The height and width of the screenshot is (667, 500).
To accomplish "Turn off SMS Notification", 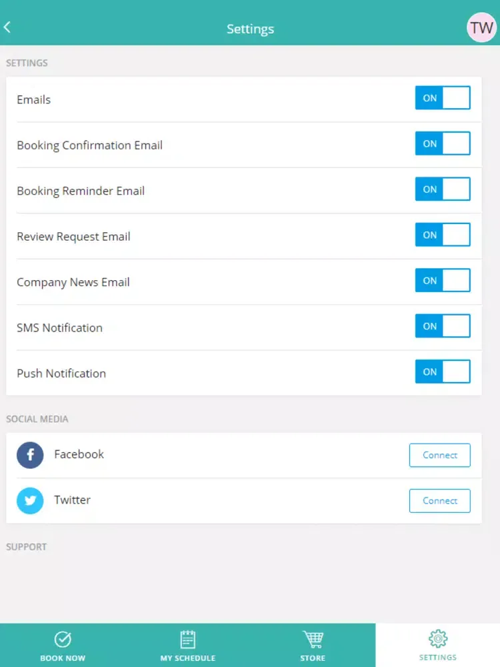I will [443, 326].
